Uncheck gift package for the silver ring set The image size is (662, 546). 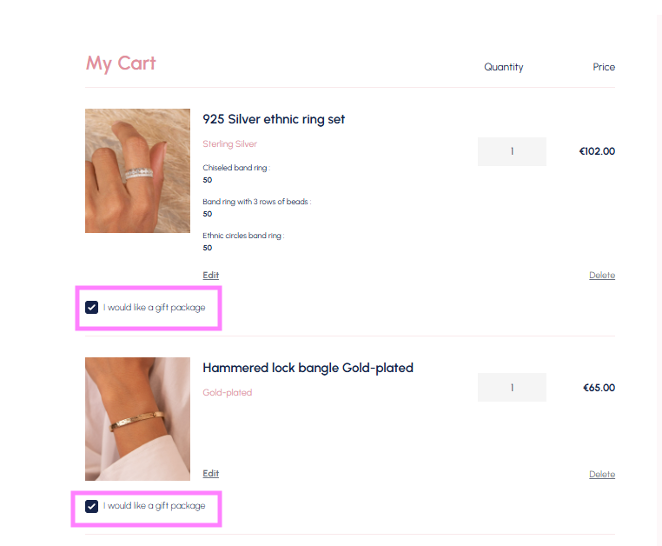click(x=92, y=307)
